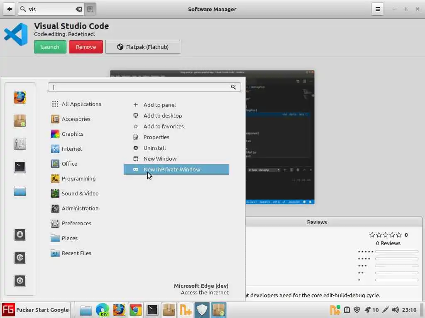This screenshot has height=318, width=425.
Task: Click the '0 Reviews' text
Action: [x=388, y=243]
